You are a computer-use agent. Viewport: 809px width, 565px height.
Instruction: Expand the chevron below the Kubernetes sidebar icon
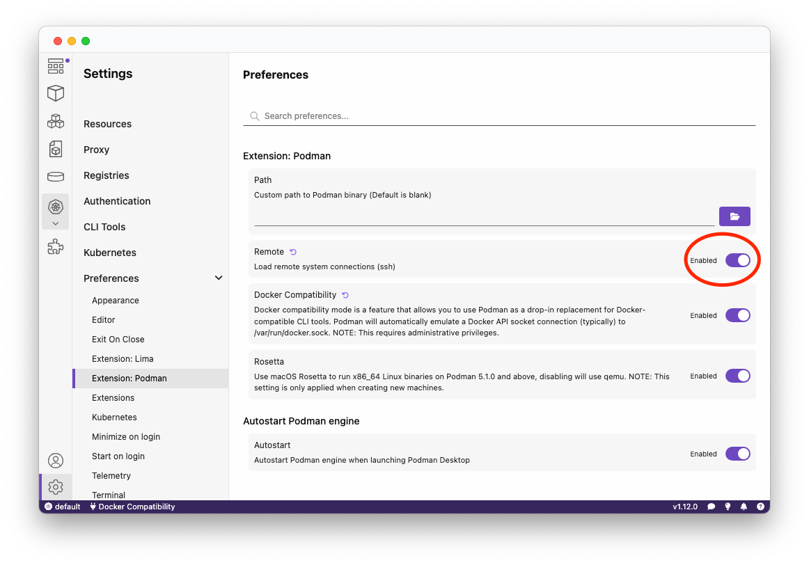click(56, 223)
